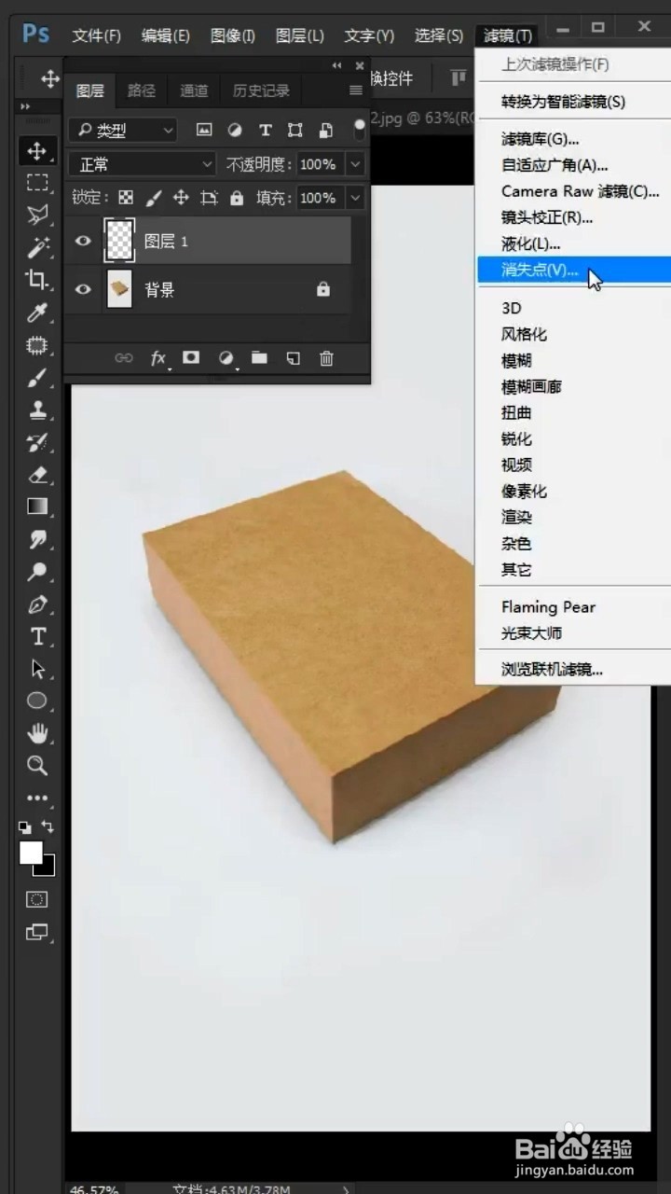Select the Clone Stamp tool

pos(36,410)
